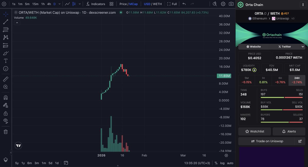The height and width of the screenshot is (167, 308).
Task: Remove drawings with the trash icon
Action: tap(6, 132)
